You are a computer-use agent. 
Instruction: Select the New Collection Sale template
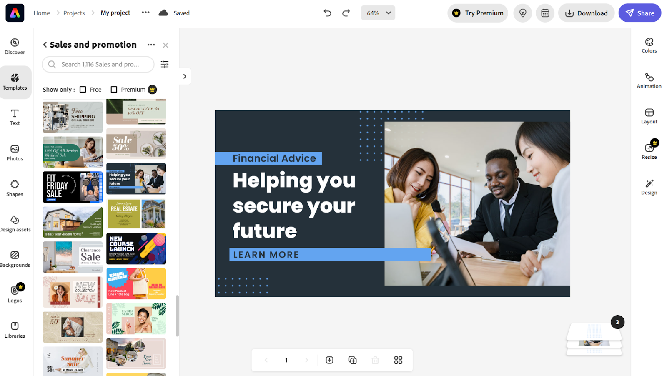pos(73,292)
